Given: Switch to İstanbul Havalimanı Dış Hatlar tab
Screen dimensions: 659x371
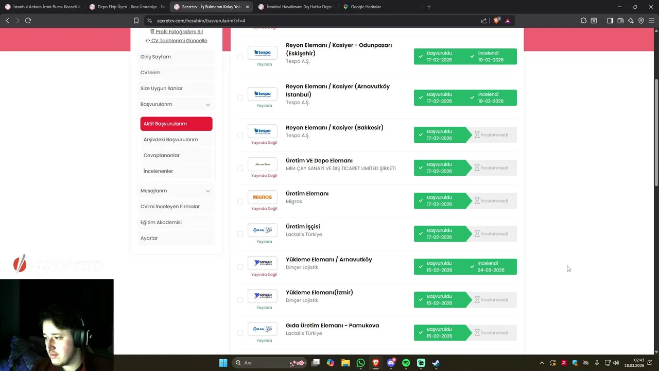Looking at the screenshot, I should 296,7.
